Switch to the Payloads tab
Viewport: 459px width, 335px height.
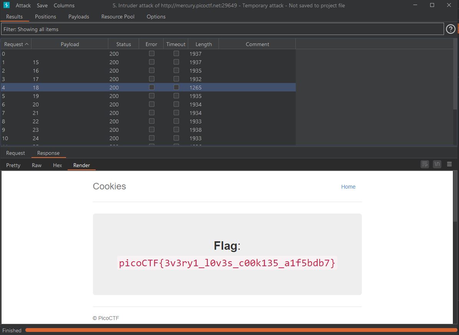click(79, 17)
